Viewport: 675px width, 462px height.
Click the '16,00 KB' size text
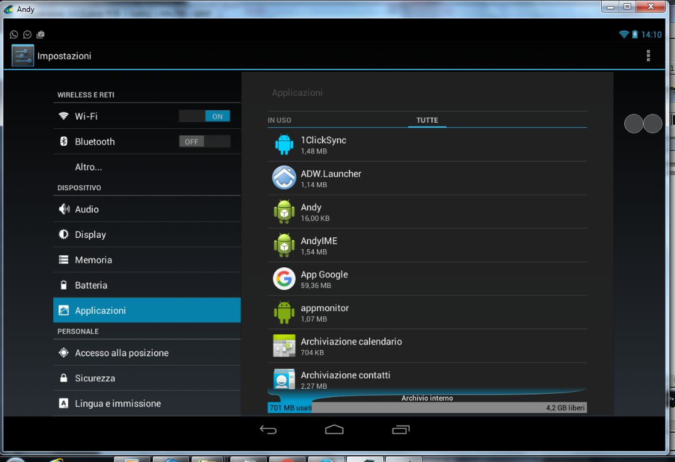(x=315, y=218)
